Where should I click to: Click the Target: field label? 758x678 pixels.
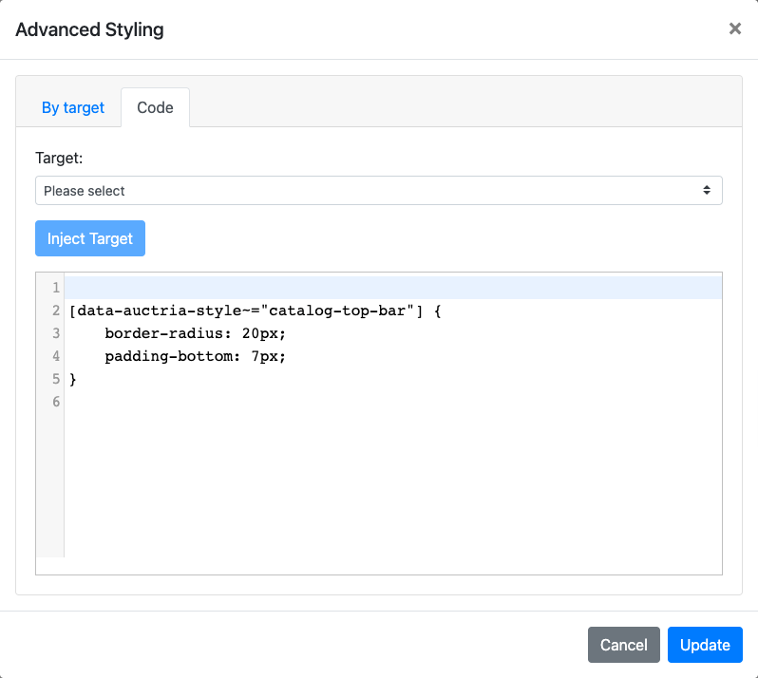click(59, 158)
